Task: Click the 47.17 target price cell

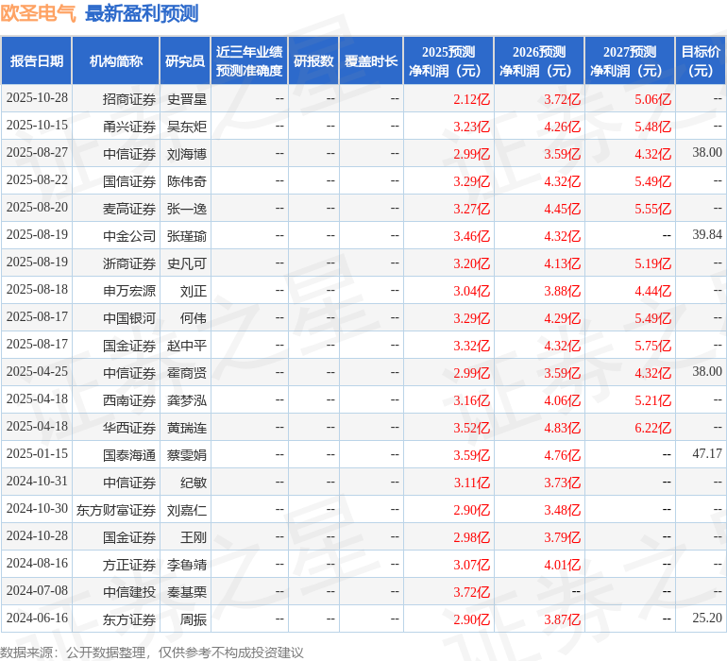Action: (706, 454)
